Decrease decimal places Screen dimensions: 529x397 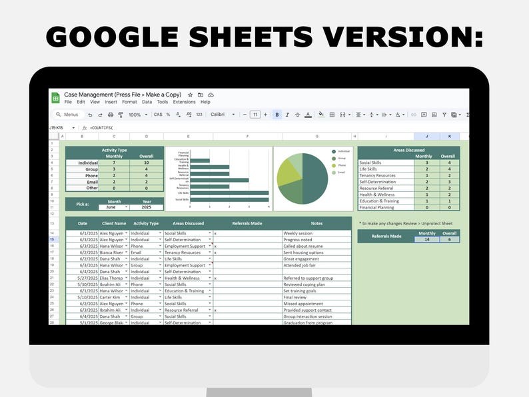tap(178, 115)
